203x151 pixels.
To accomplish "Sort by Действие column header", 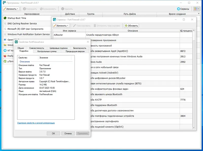I will [70, 14].
